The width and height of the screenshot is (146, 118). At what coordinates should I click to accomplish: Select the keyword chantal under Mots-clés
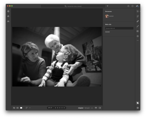[x=107, y=32]
